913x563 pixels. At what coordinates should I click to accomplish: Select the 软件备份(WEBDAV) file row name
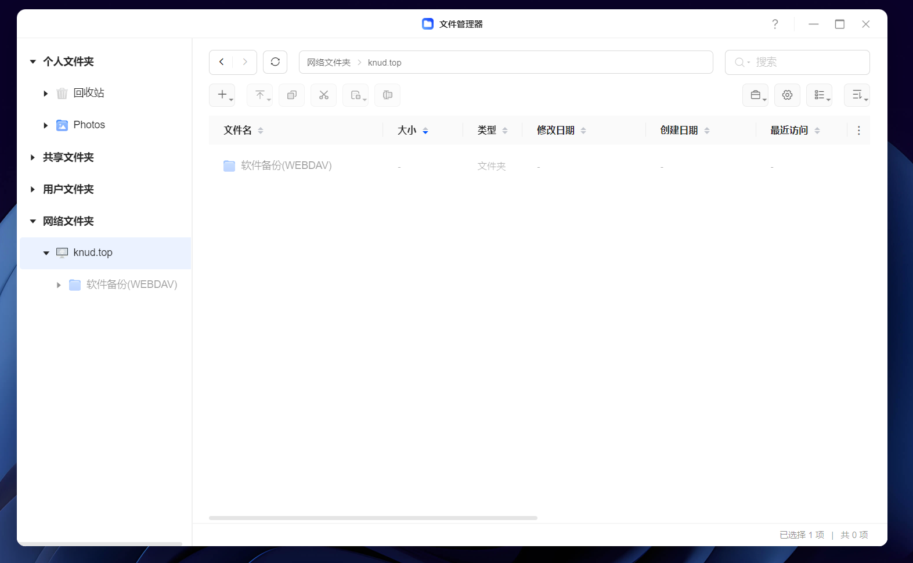[x=286, y=166]
